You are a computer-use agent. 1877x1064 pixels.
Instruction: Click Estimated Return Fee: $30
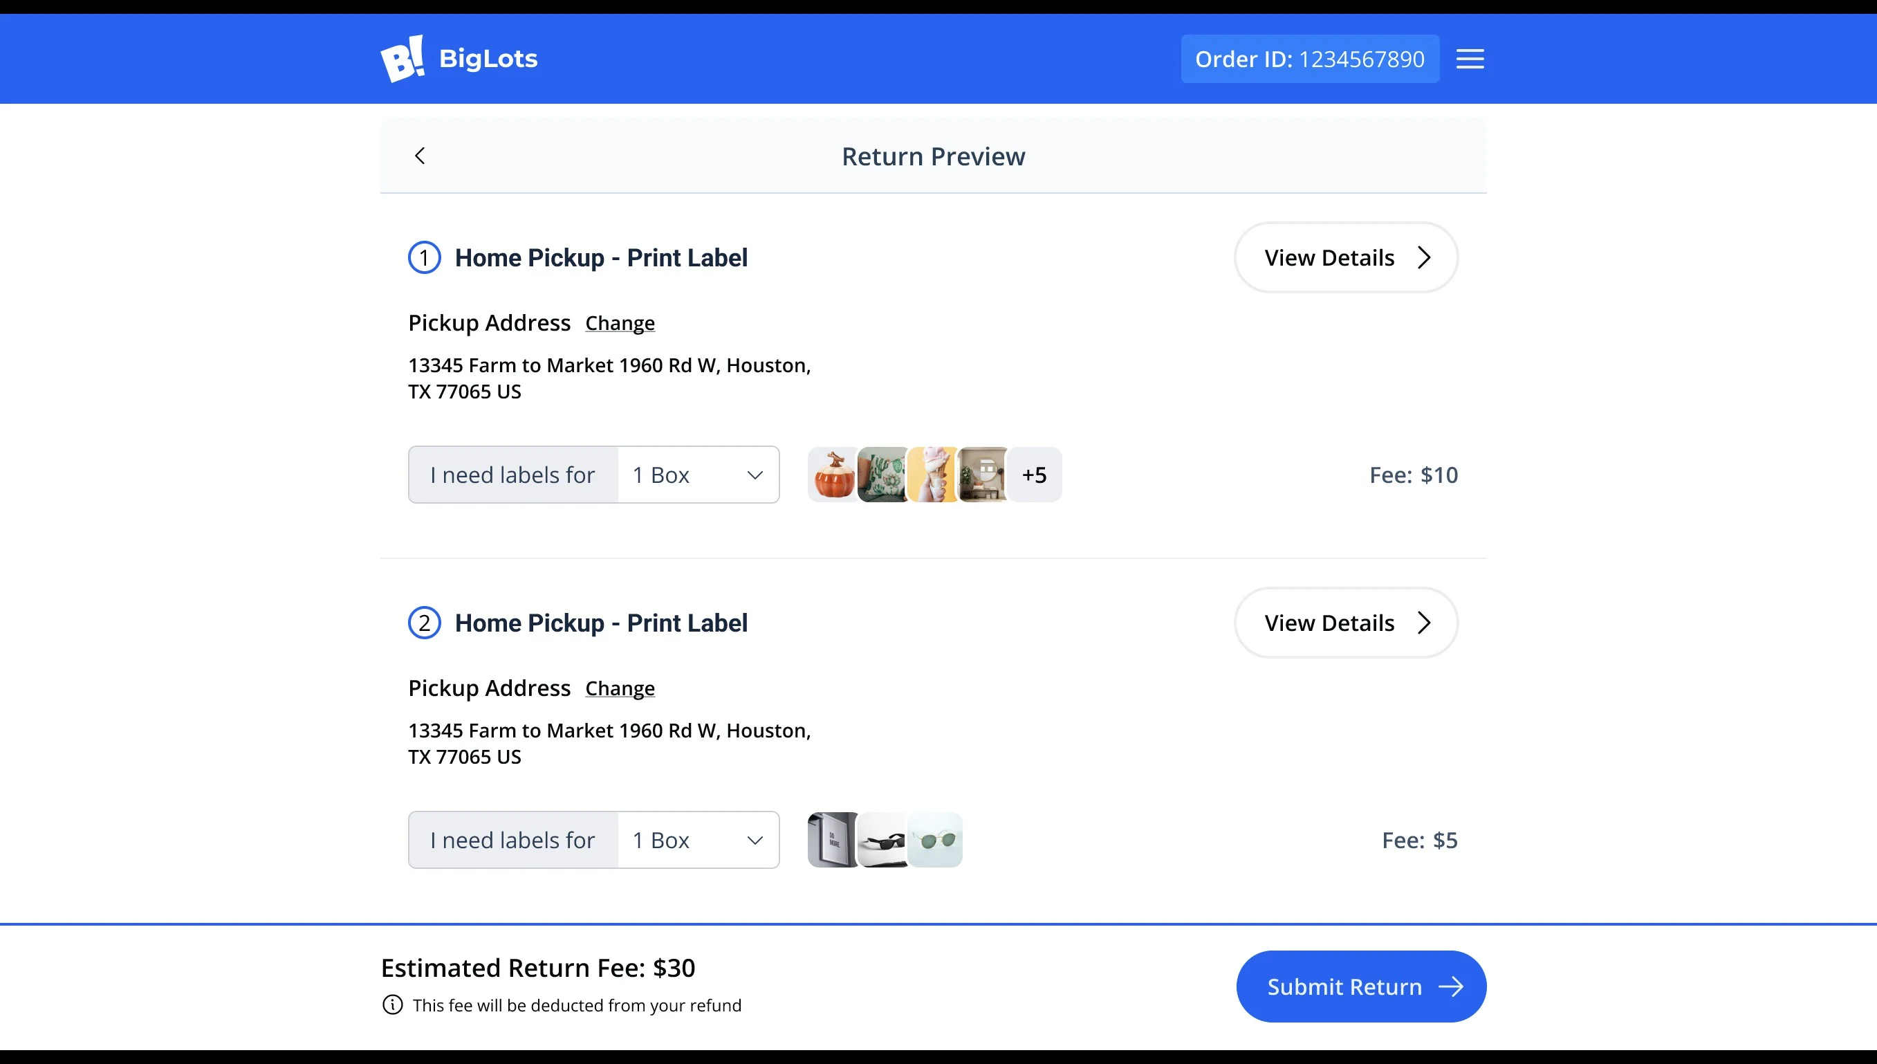click(537, 968)
